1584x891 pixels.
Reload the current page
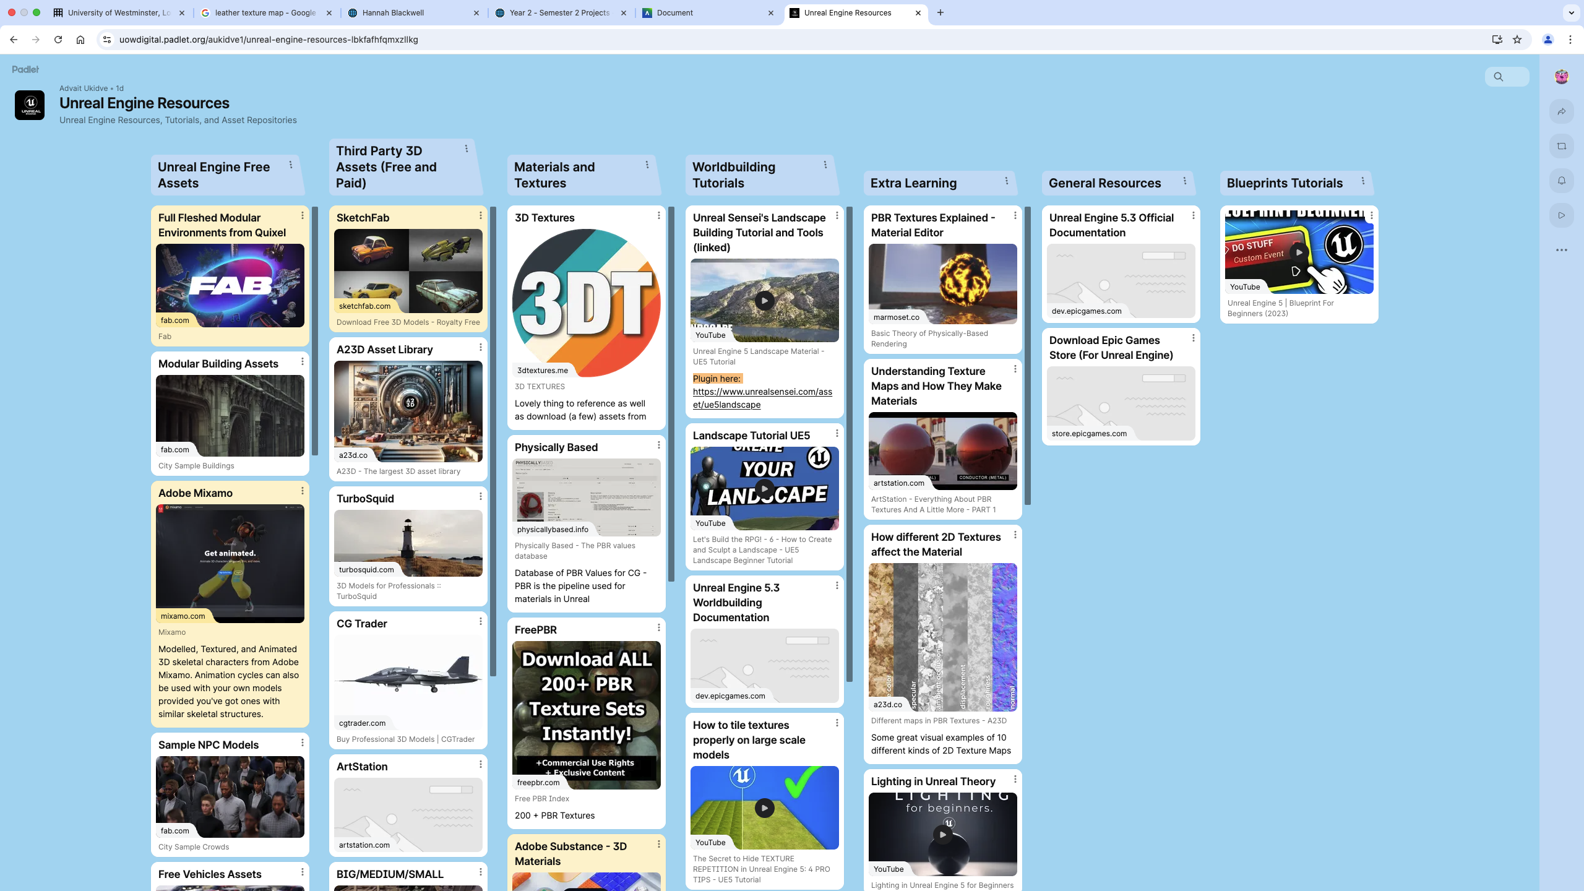tap(58, 40)
